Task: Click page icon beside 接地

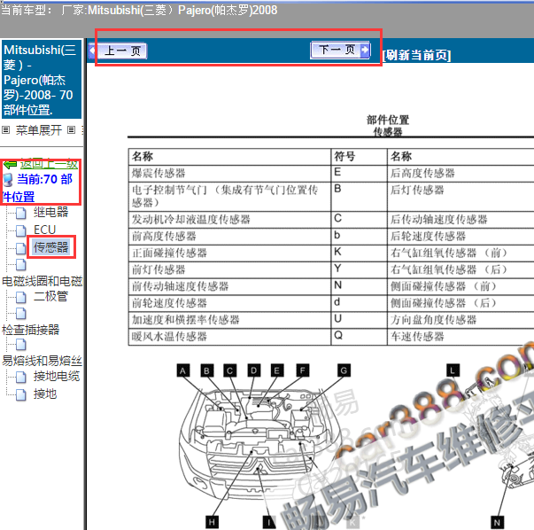Action: [21, 394]
